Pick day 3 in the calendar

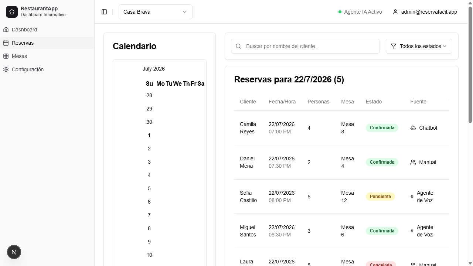149,162
